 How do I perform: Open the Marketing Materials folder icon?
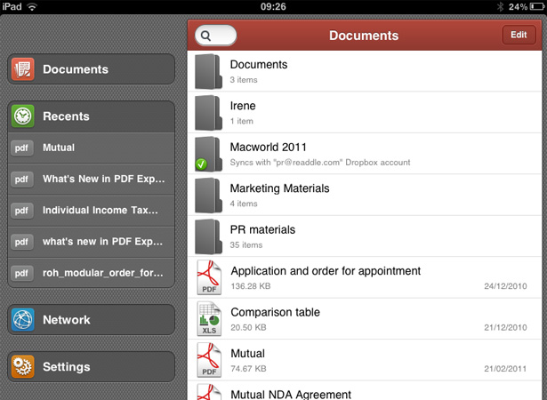click(x=208, y=196)
